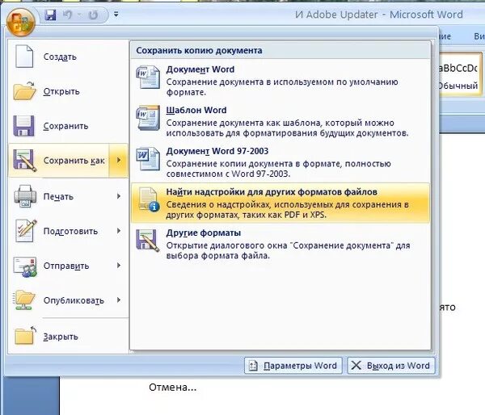Click the Шаблон Word template icon
The height and width of the screenshot is (415, 485).
[x=148, y=118]
